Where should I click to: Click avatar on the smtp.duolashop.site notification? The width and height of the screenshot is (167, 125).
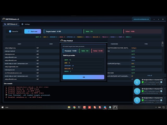coord(137,91)
